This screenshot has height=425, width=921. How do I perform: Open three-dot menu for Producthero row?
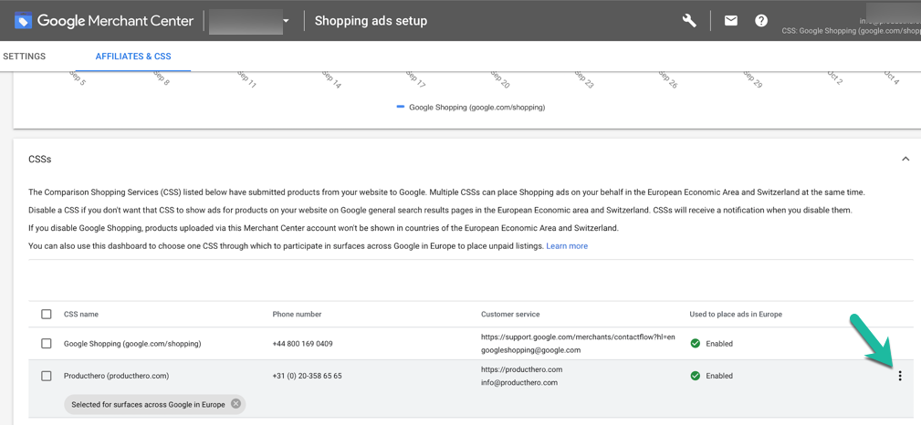900,376
